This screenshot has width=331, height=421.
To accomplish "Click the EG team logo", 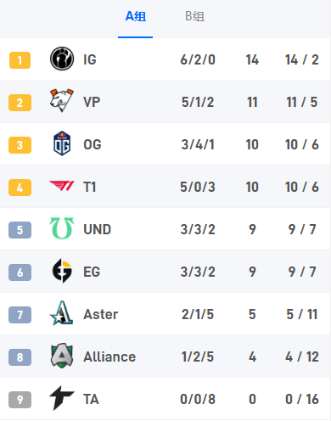I will (x=62, y=271).
